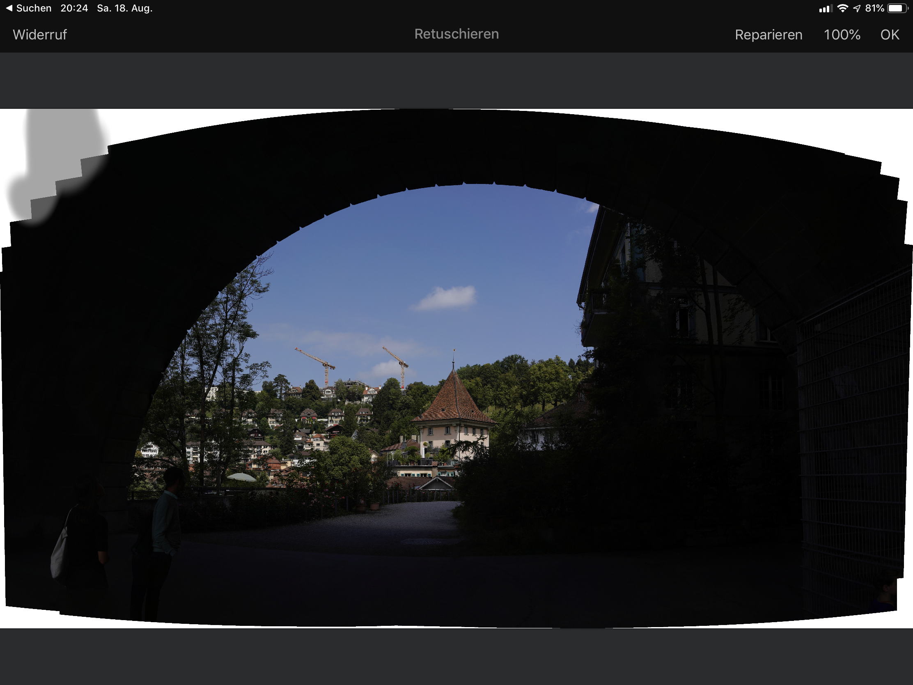Tap the Retuschieren title
Screen dimensions: 913x685
(x=456, y=34)
